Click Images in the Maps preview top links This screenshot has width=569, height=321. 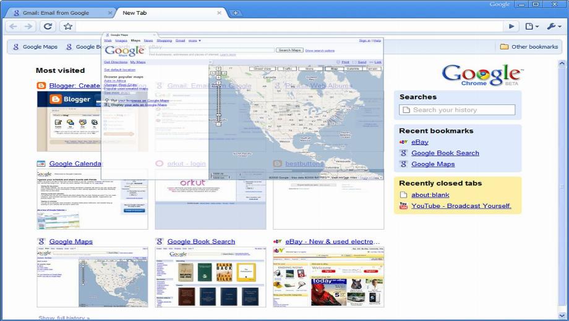[x=121, y=41]
